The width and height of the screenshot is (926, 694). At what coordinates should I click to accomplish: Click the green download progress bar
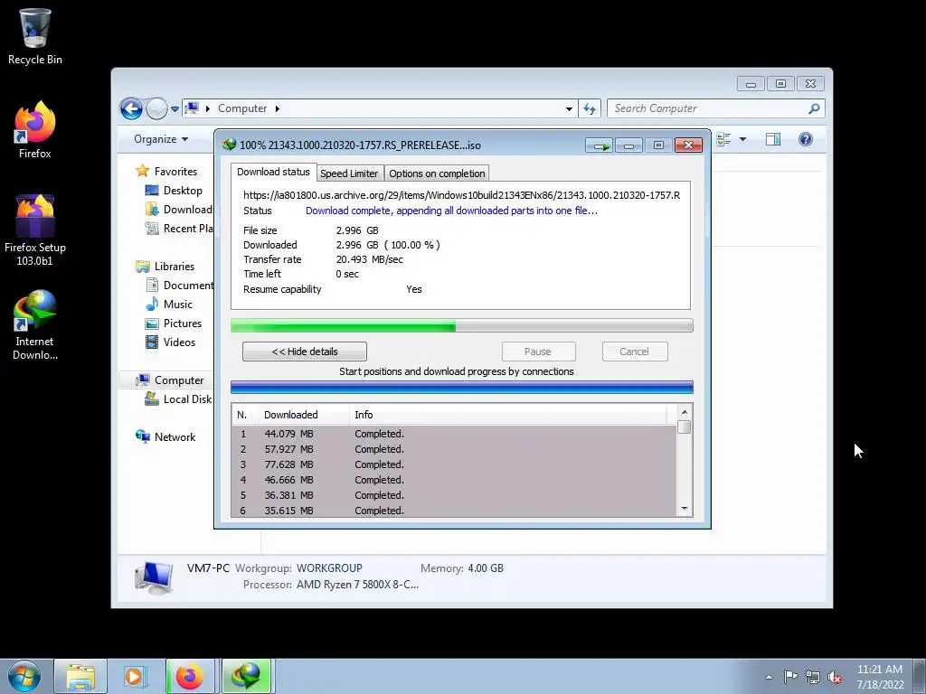click(x=462, y=325)
